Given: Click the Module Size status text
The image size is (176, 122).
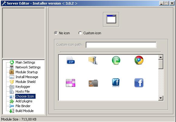Looking at the screenshot, I should (19, 119).
